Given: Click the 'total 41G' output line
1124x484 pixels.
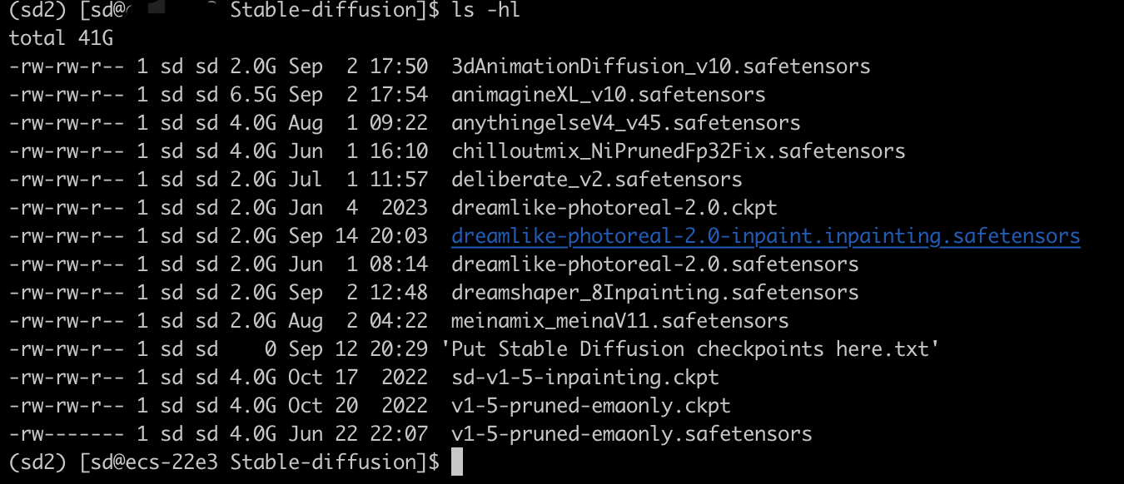Looking at the screenshot, I should pos(61,38).
